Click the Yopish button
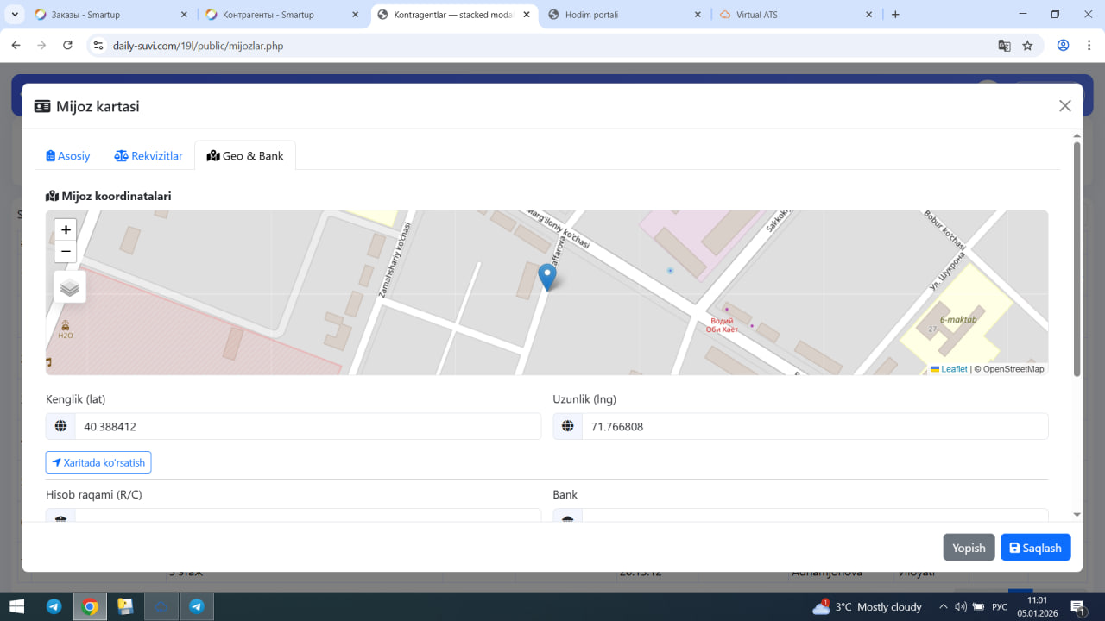1105x621 pixels. [969, 548]
